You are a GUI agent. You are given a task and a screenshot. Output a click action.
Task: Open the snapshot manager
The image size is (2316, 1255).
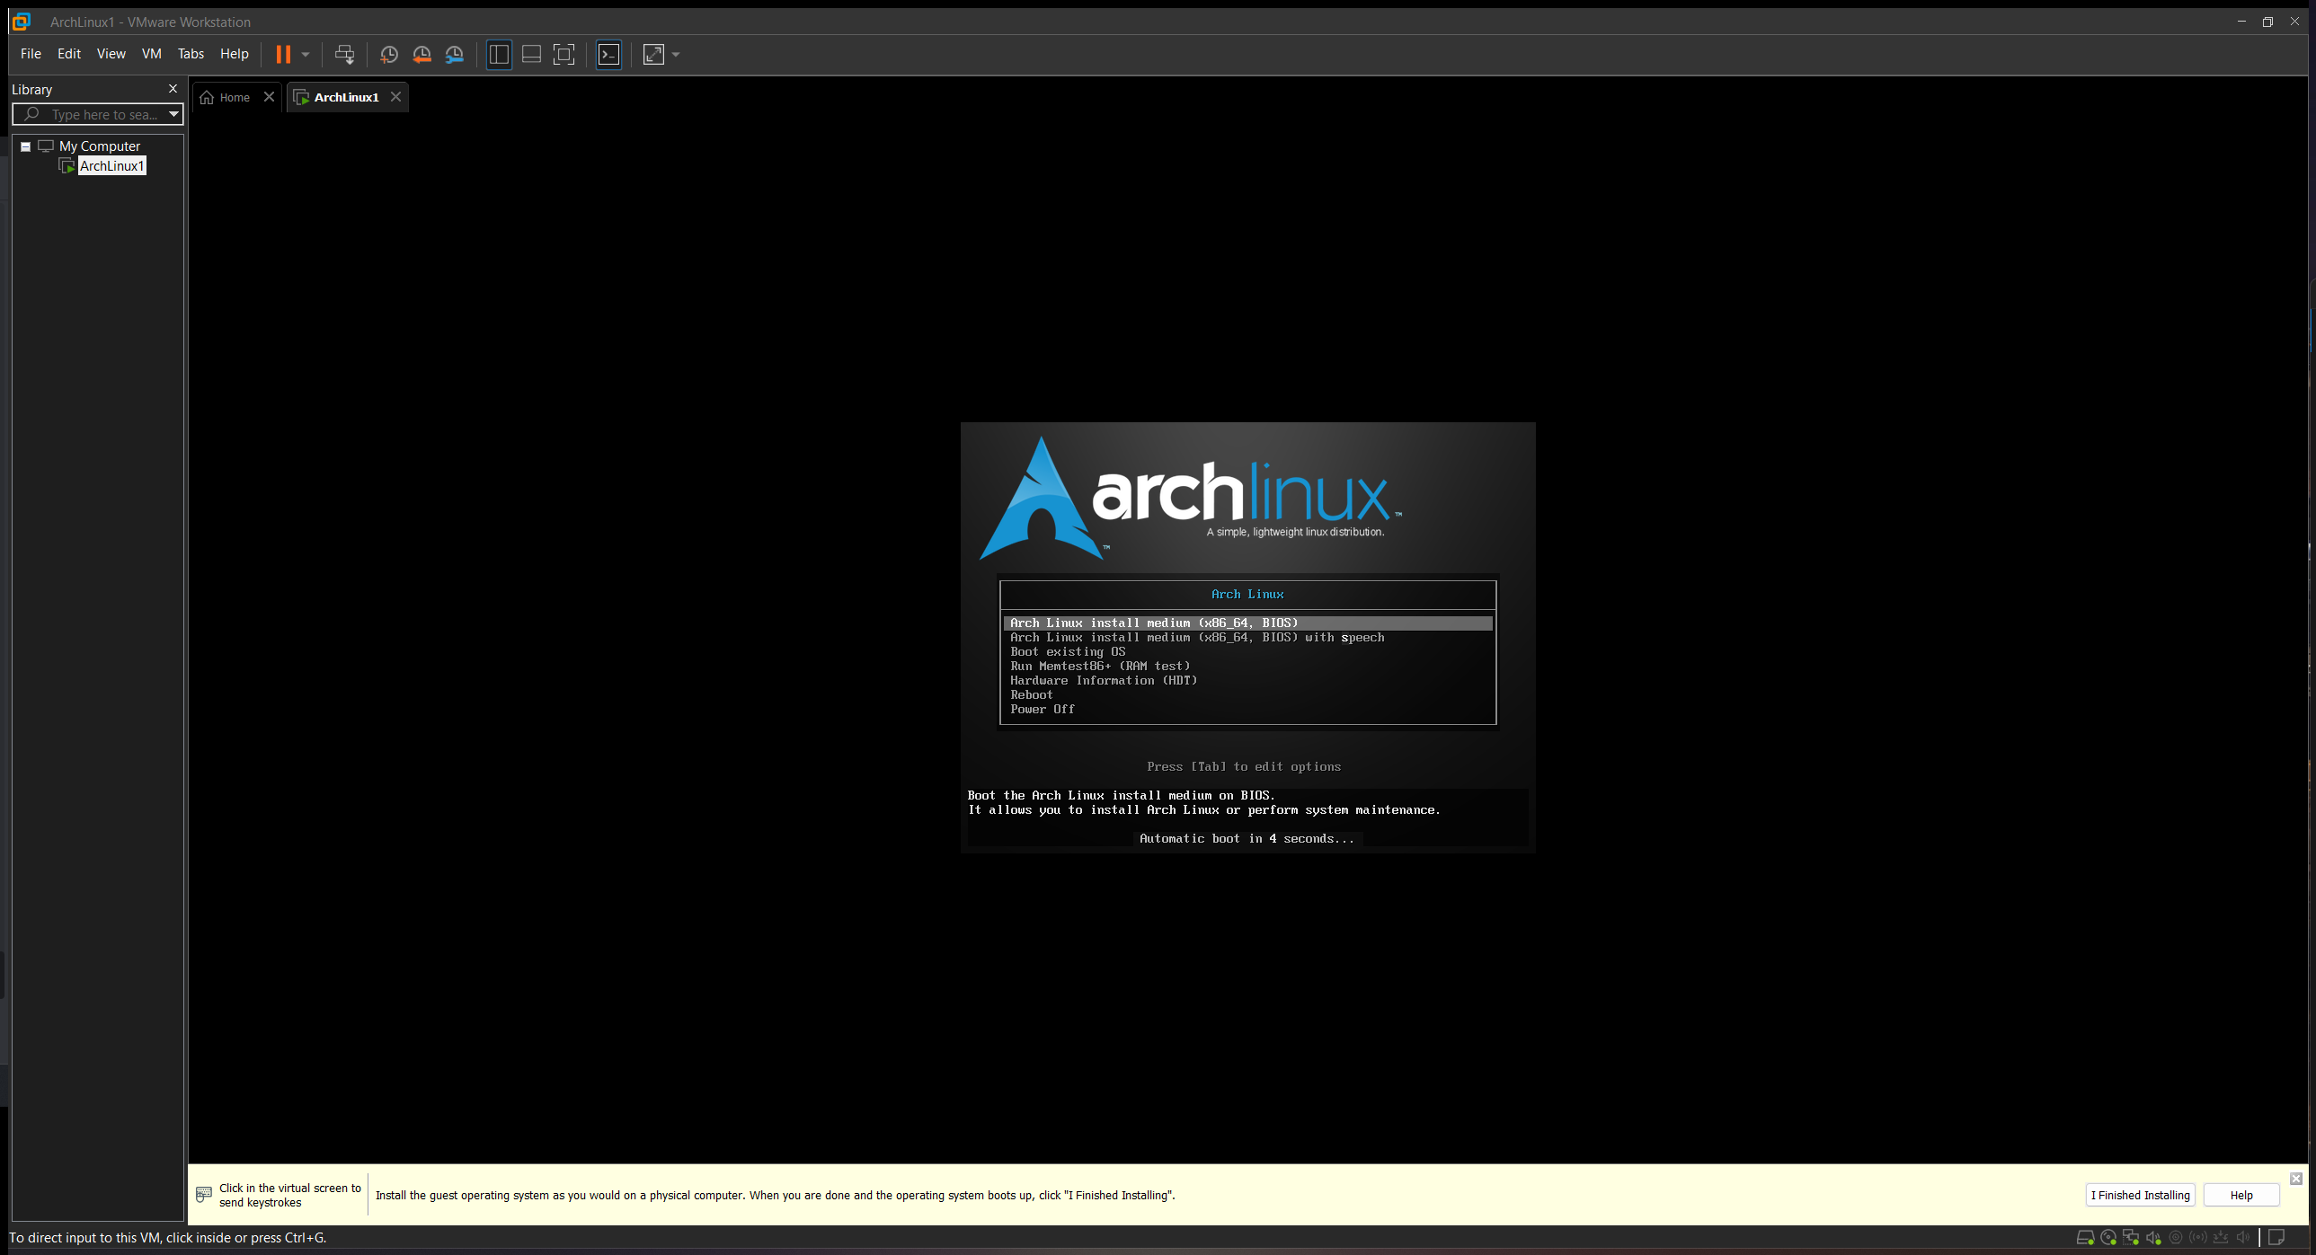[455, 54]
